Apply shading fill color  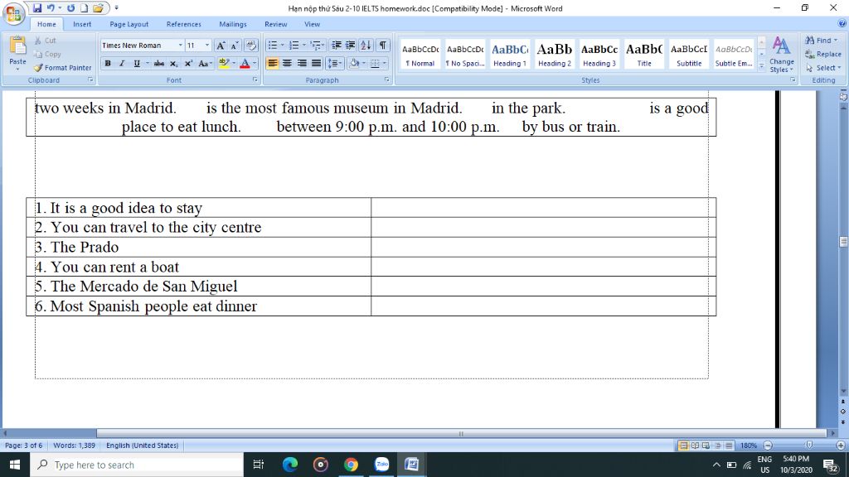(354, 63)
